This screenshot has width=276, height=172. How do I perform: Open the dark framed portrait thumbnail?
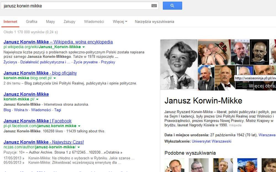click(259, 52)
